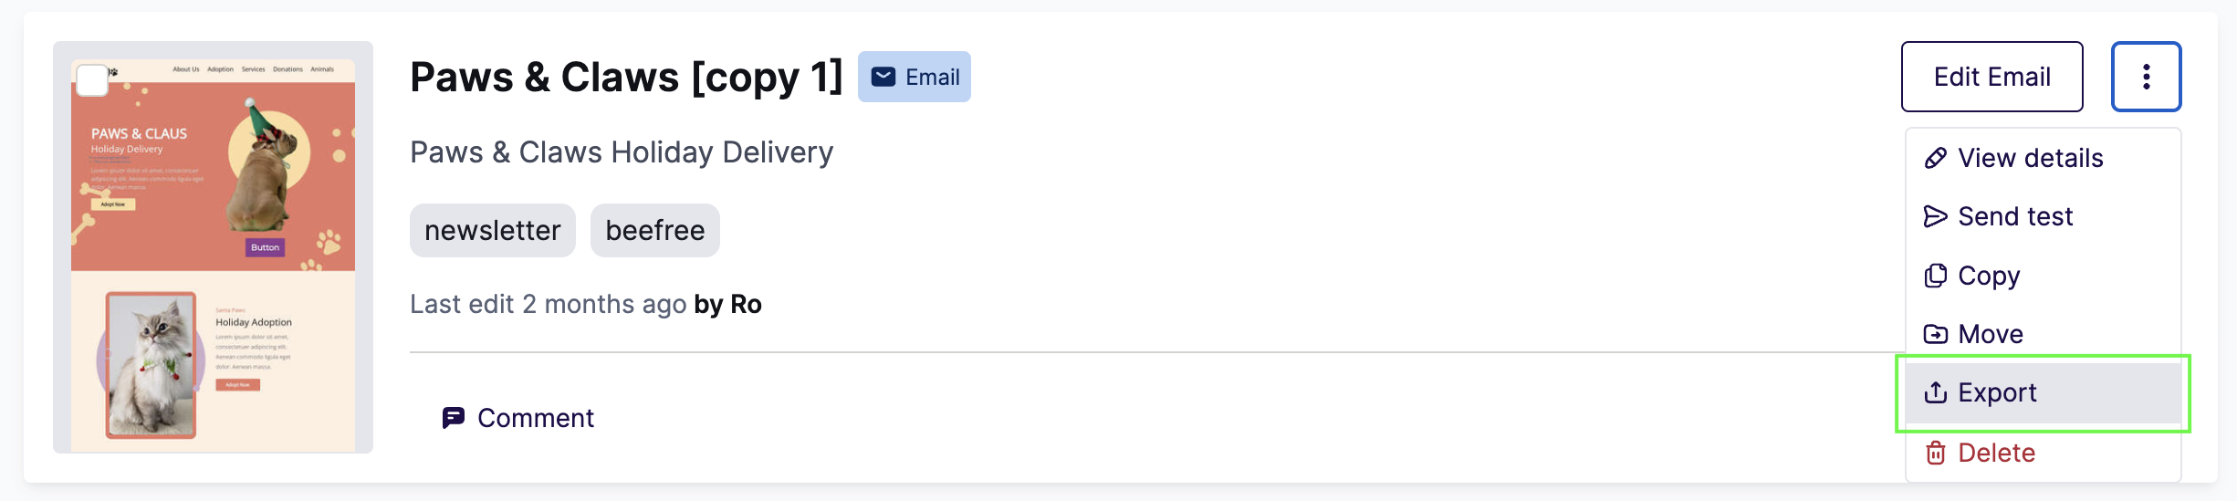The height and width of the screenshot is (501, 2237).
Task: Click the paper plane Send test icon
Action: [x=1935, y=216]
